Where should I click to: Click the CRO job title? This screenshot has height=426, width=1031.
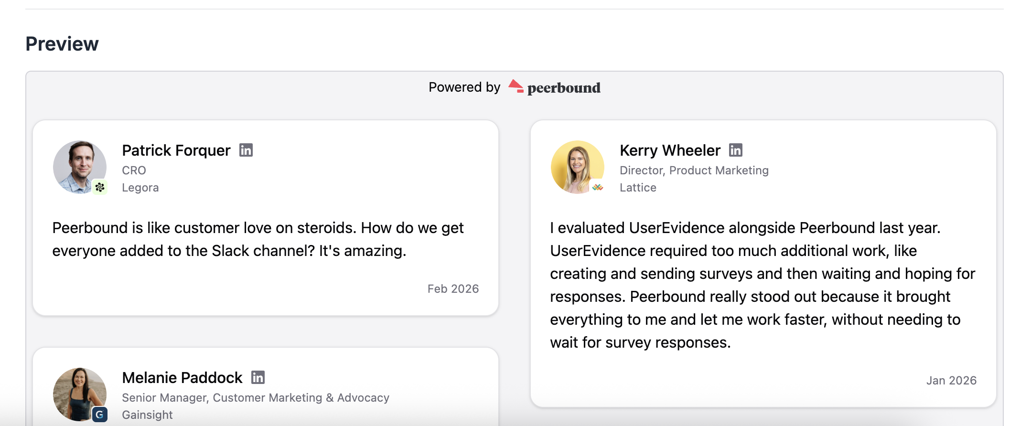134,170
